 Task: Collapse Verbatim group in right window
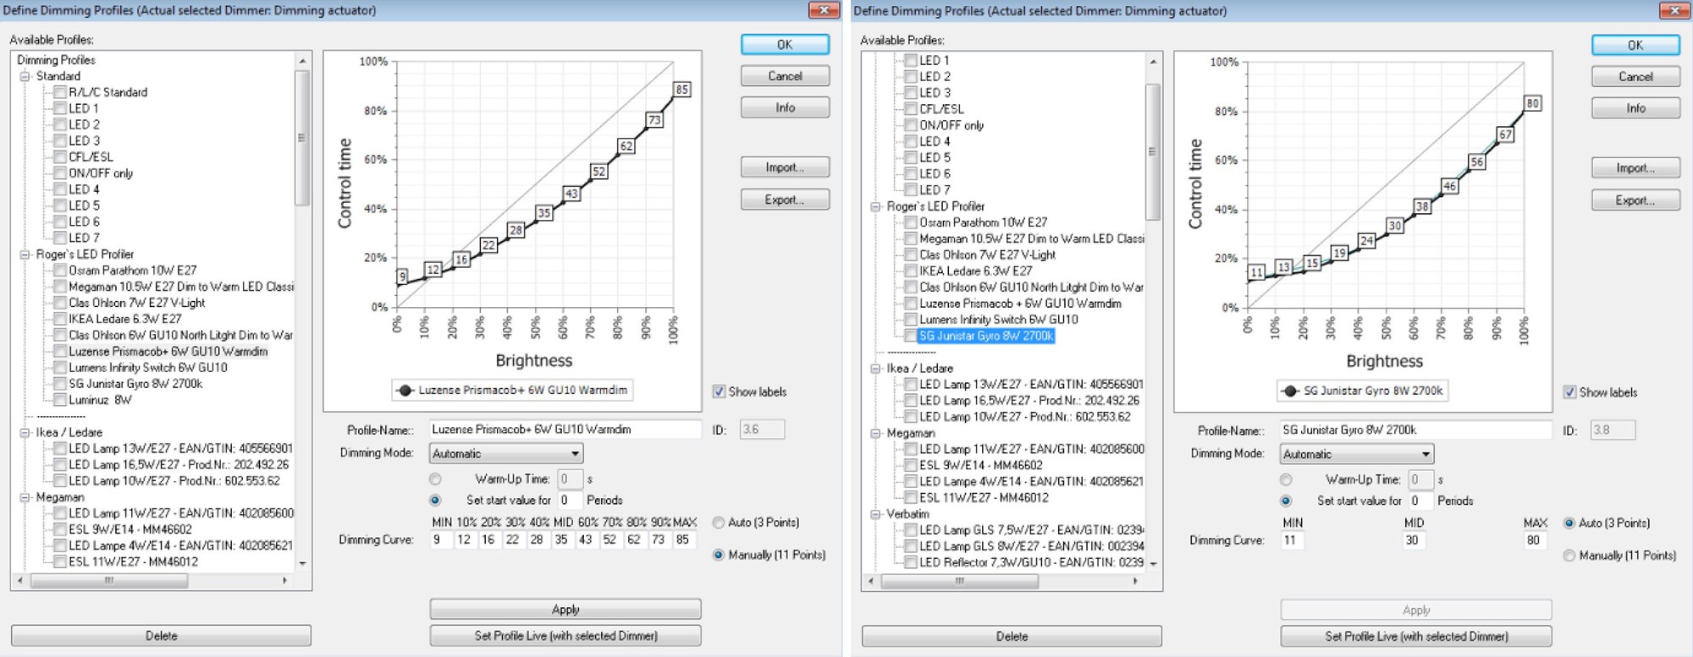click(x=876, y=514)
